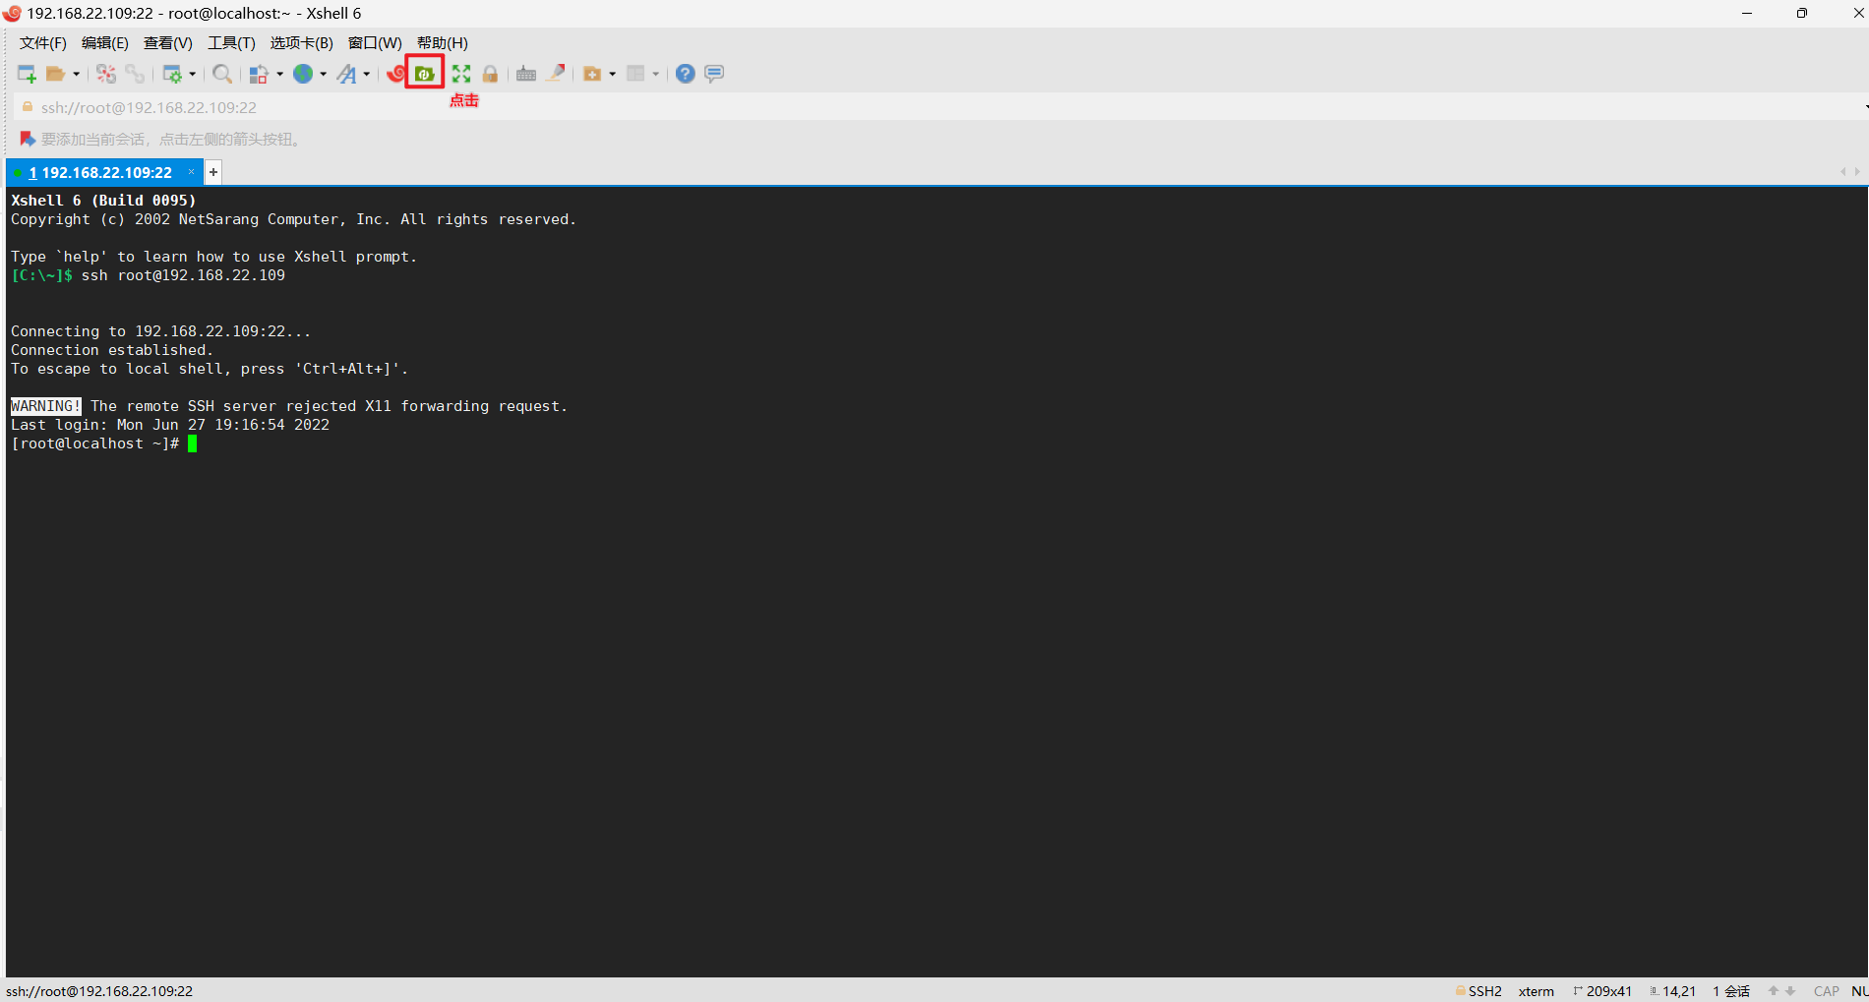
Task: Click the status bar down arrow
Action: pos(1790,991)
